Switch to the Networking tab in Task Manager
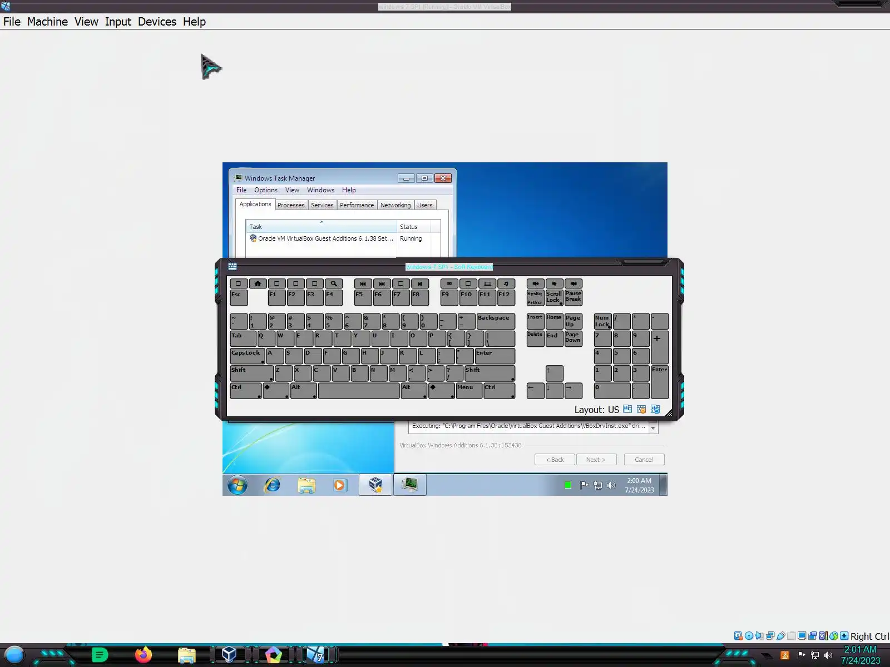This screenshot has width=890, height=667. point(395,205)
